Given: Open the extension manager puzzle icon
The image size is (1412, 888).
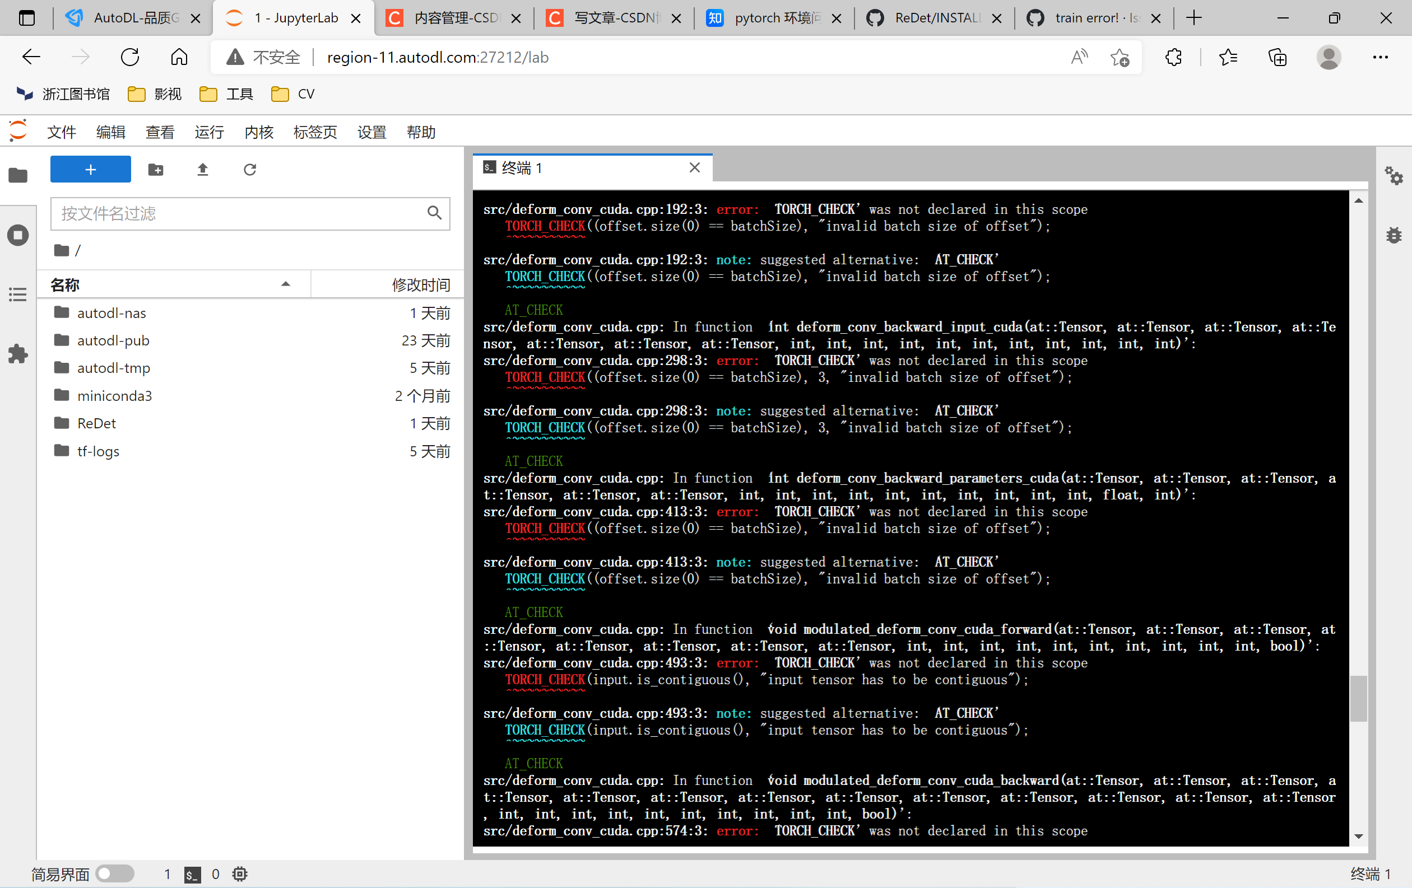Looking at the screenshot, I should [x=17, y=354].
